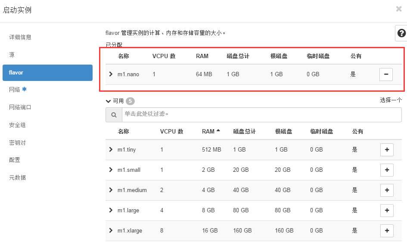Viewport: 407px width, 242px height.
Task: Sort available table by 磁盘总计
Action: click(x=244, y=131)
